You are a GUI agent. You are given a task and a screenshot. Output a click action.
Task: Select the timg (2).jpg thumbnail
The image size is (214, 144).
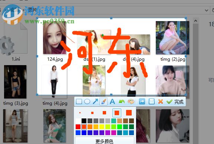pyautogui.click(x=172, y=38)
